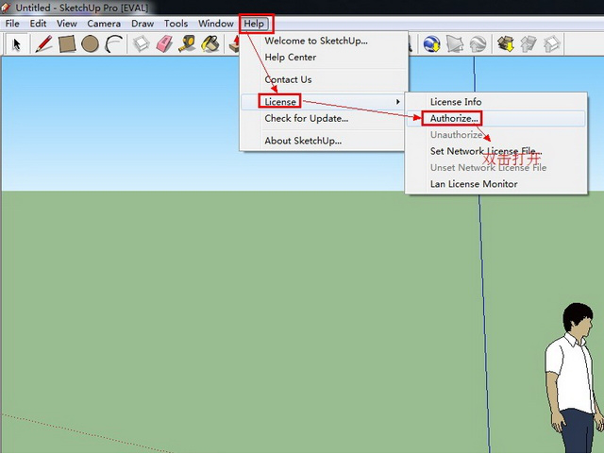Expand the License submenu
Viewport: 604px width, 471px height.
click(323, 102)
